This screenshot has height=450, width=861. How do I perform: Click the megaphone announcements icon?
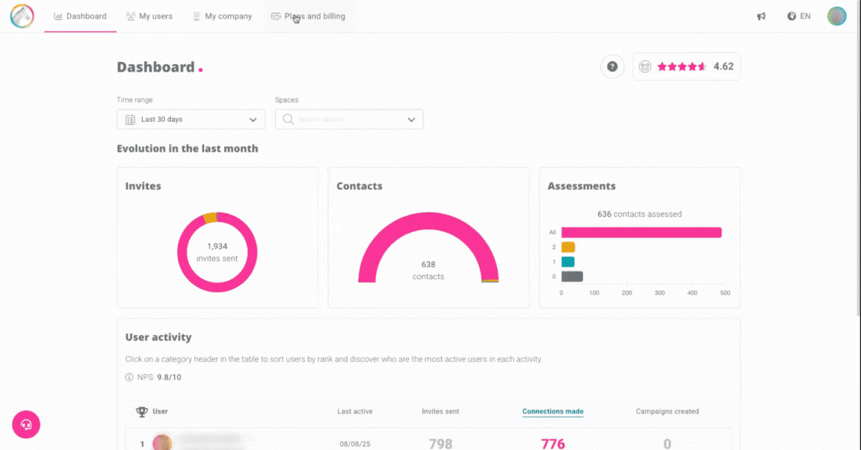tap(761, 16)
